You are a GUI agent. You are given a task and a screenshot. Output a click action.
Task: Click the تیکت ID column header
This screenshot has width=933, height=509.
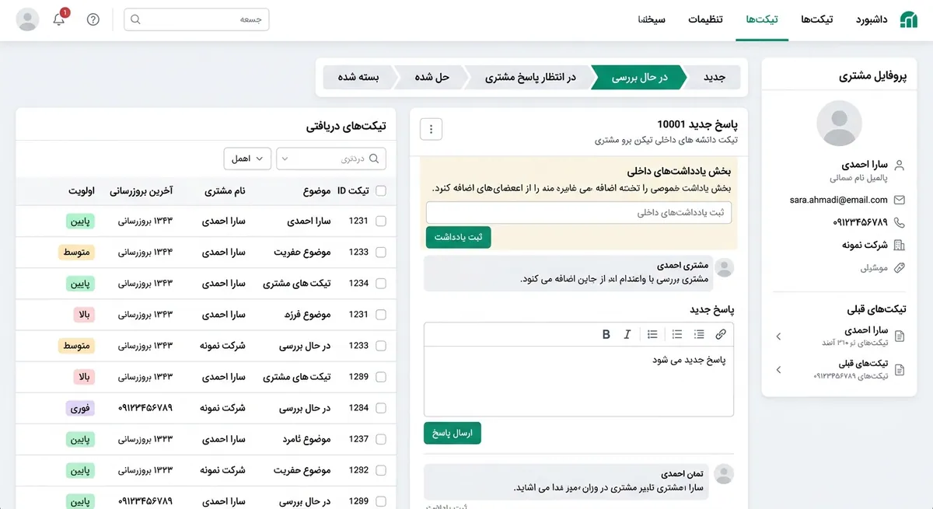tap(353, 191)
